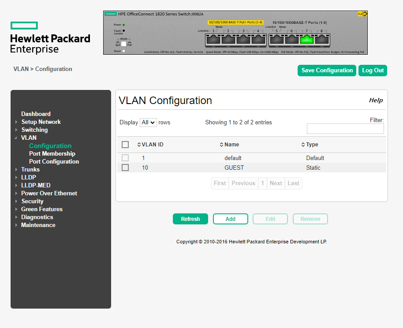Click the 'default' name cell
Viewport: 403px width, 328px height.
(x=233, y=158)
